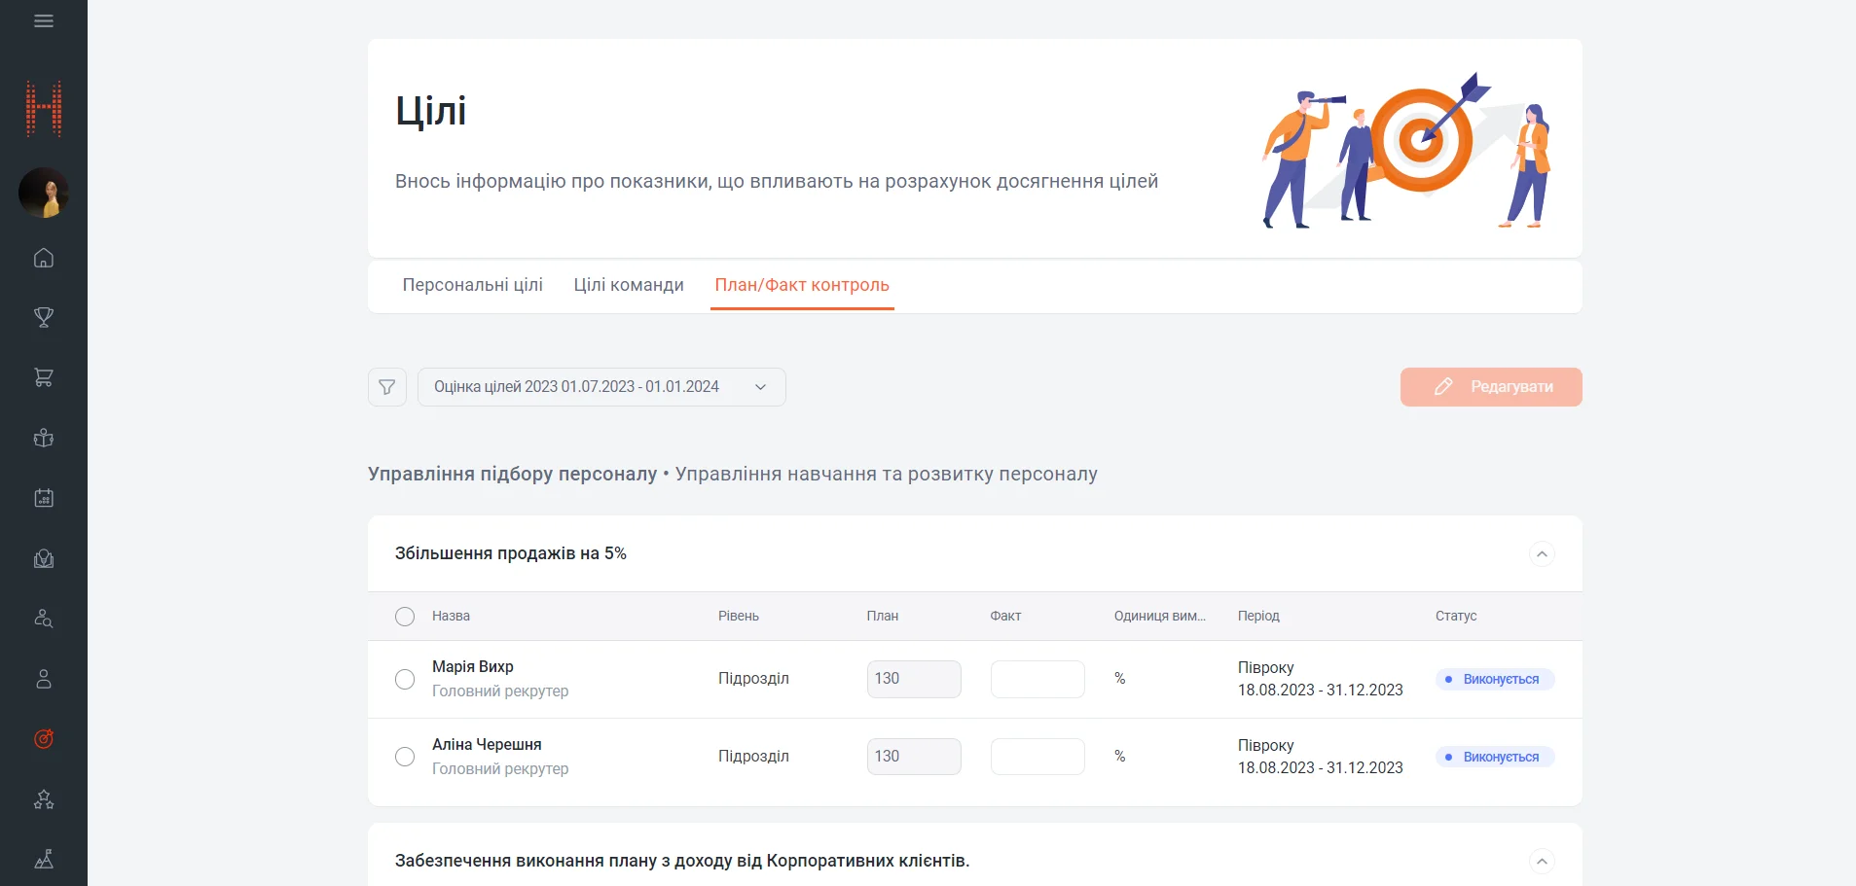
Task: Open the shopping cart icon
Action: tap(44, 377)
